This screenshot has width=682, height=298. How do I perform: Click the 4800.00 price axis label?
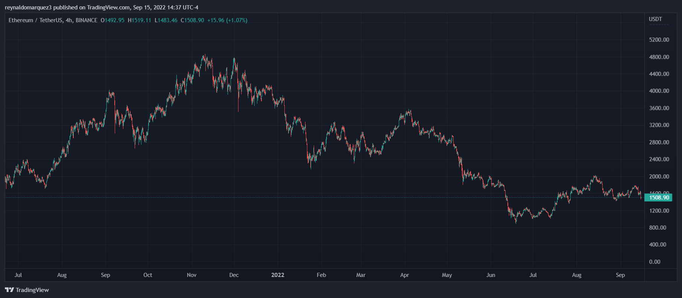click(659, 57)
